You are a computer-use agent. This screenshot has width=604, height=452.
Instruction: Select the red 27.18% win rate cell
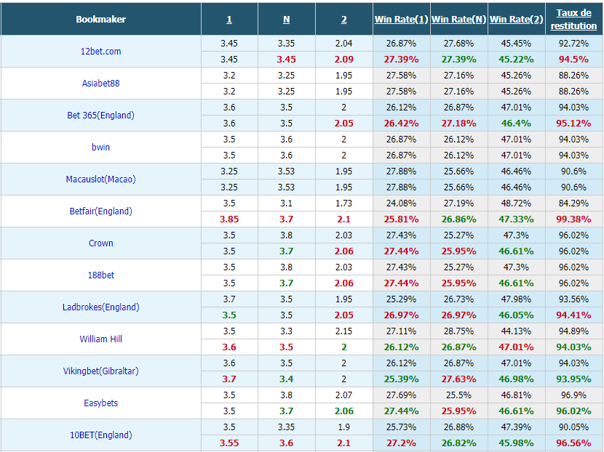(x=458, y=123)
